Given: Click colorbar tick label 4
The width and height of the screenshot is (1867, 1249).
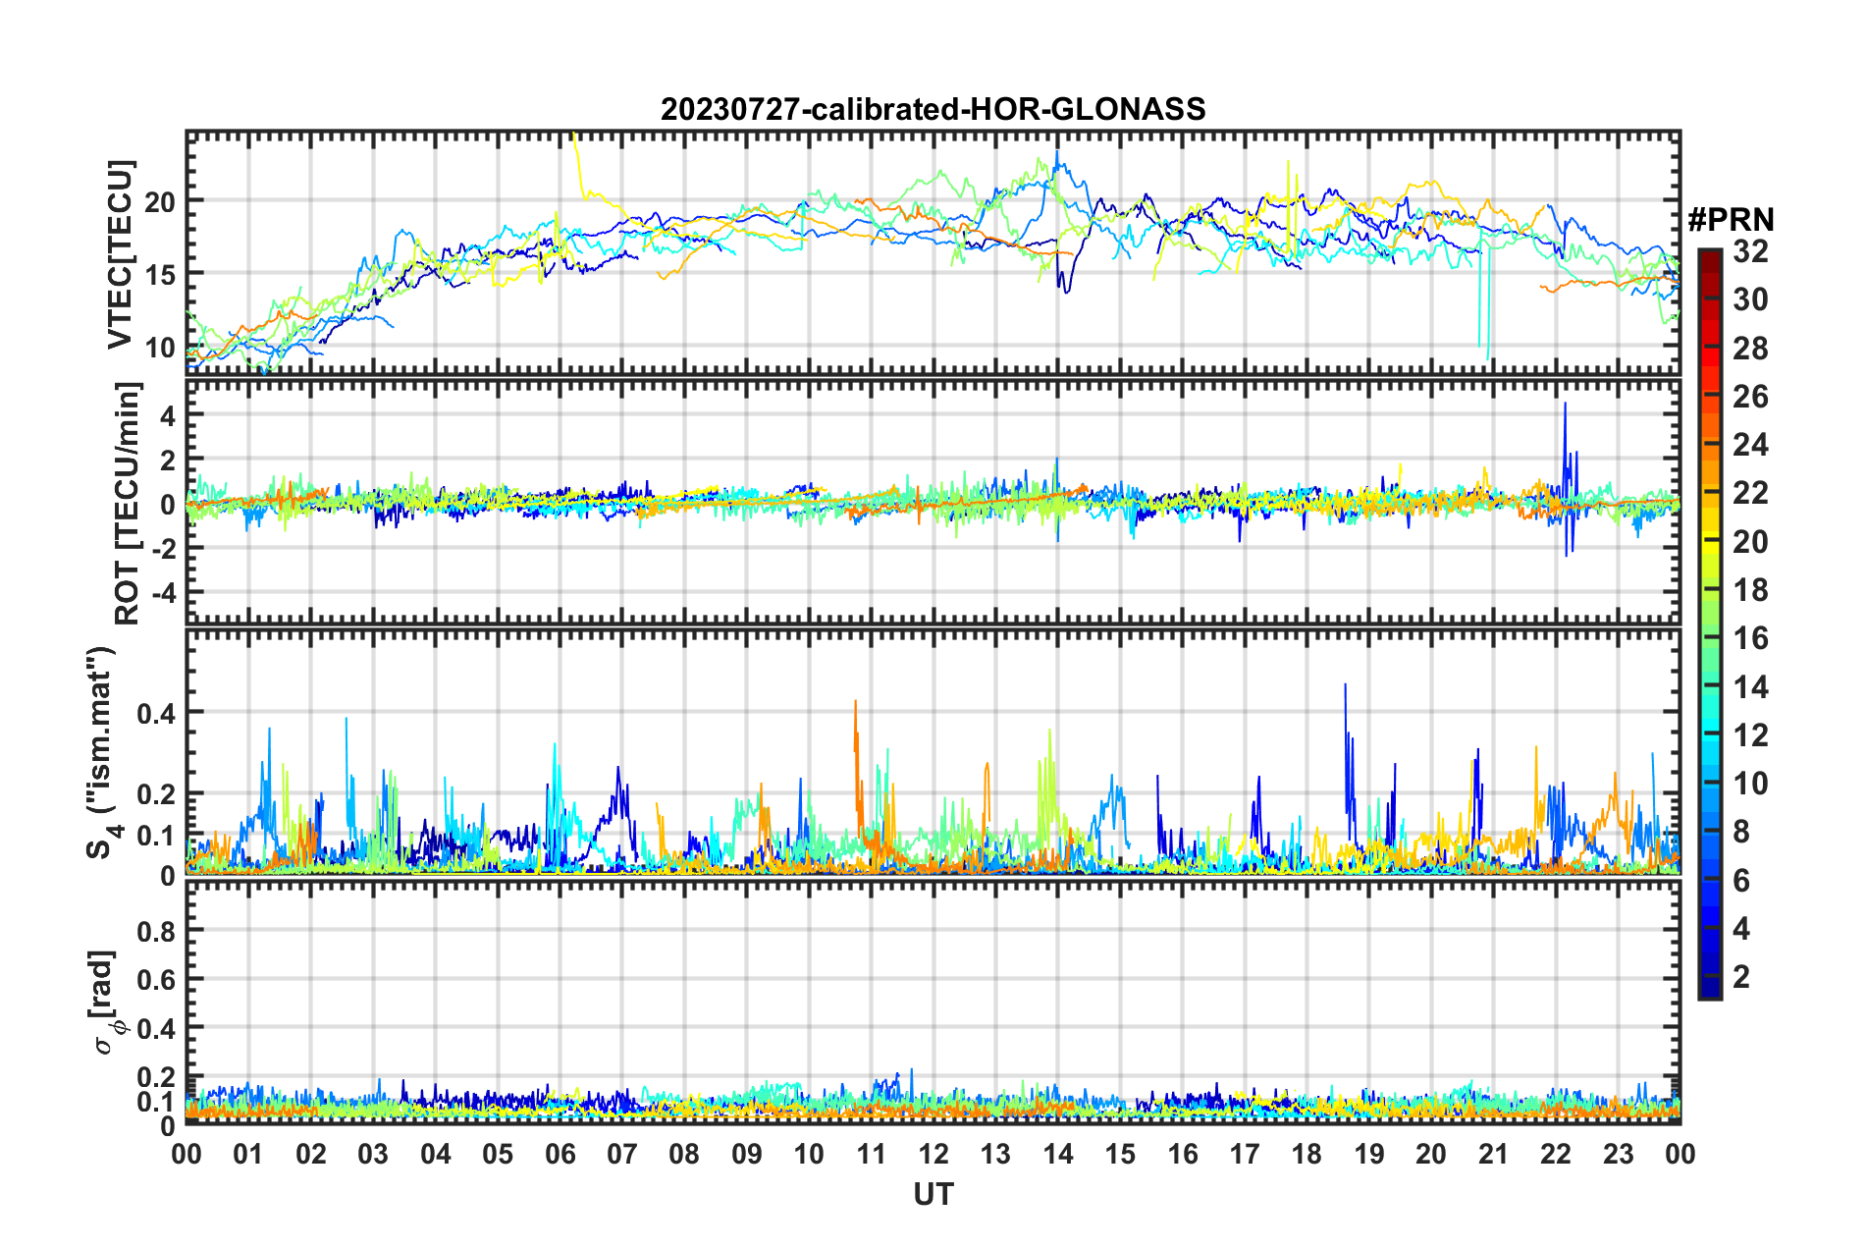Looking at the screenshot, I should (x=1741, y=929).
